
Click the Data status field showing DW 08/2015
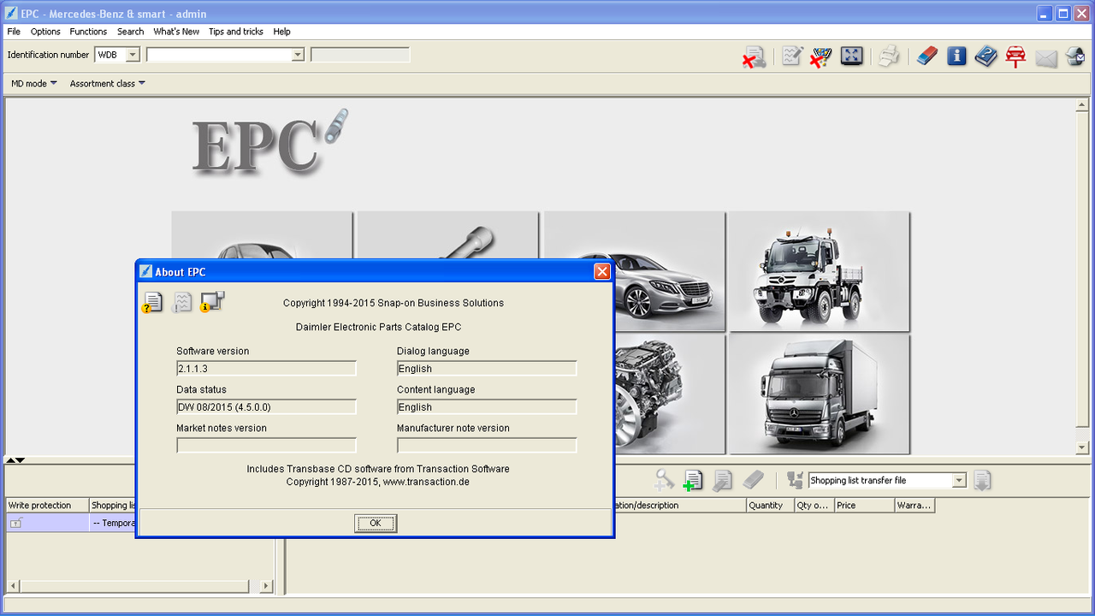(x=266, y=407)
